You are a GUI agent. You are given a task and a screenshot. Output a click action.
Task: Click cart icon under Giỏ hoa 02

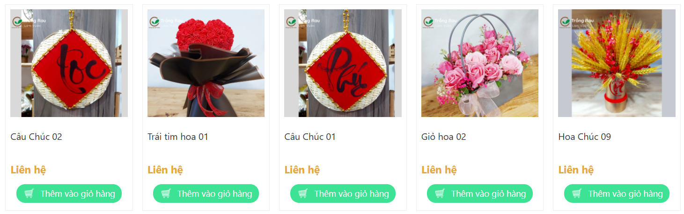click(x=440, y=193)
